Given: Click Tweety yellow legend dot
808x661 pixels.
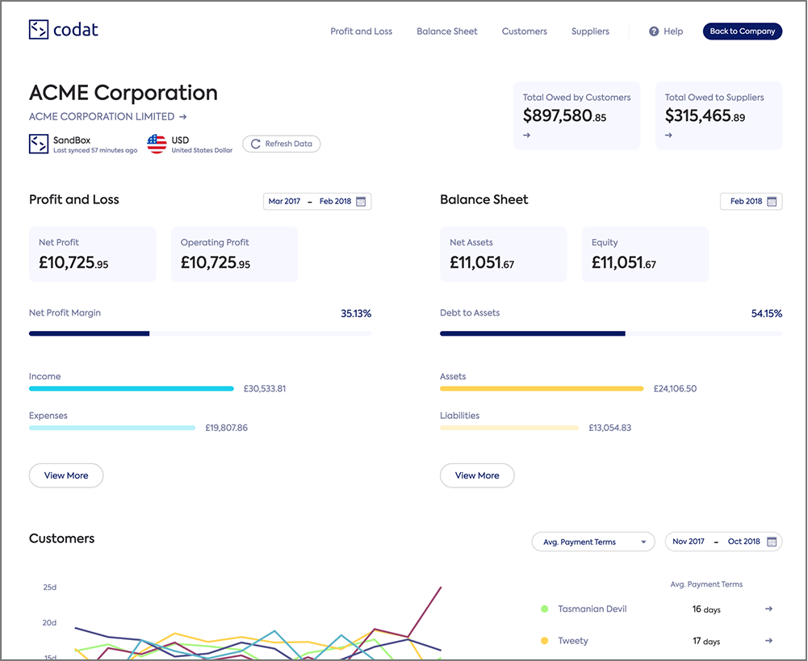Looking at the screenshot, I should tap(544, 641).
